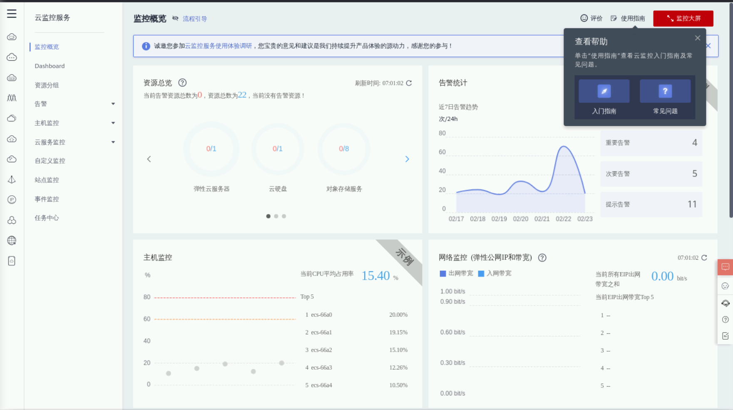Click the document-with-cloud sidebar icon

[12, 261]
